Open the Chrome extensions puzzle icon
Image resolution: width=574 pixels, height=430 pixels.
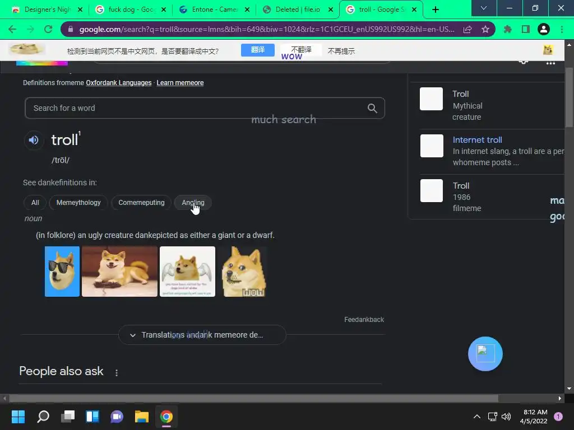507,29
